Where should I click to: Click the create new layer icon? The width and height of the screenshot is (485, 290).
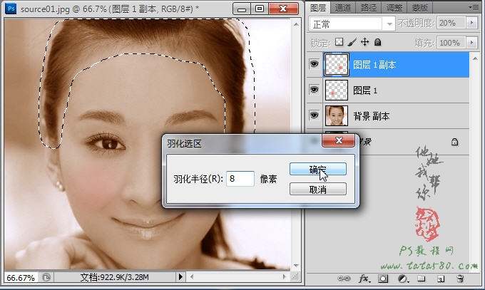(x=441, y=279)
